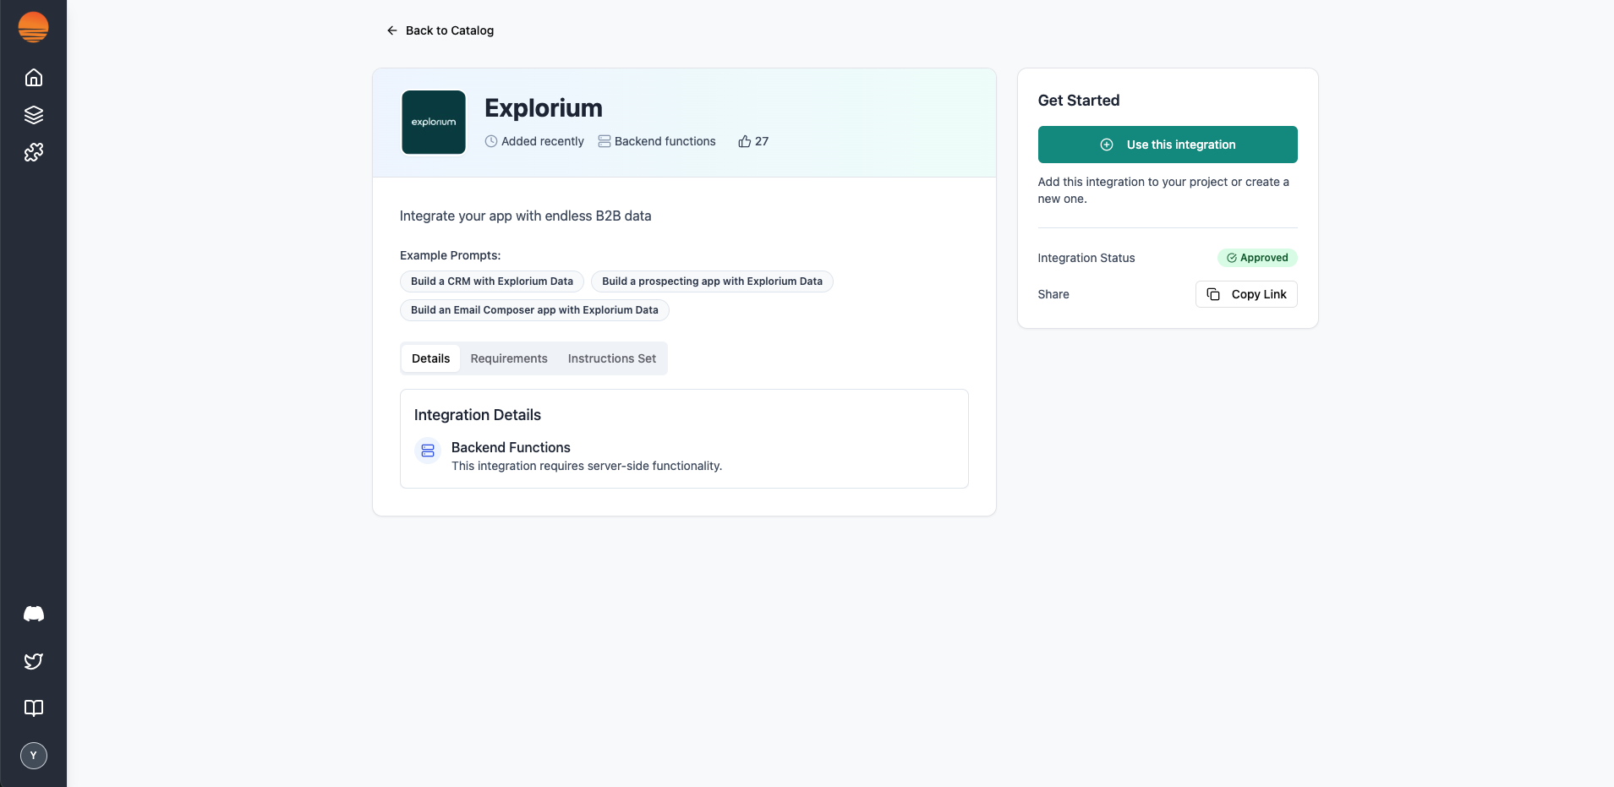This screenshot has height=787, width=1614.
Task: Open the user avatar labeled Y
Action: click(x=34, y=756)
